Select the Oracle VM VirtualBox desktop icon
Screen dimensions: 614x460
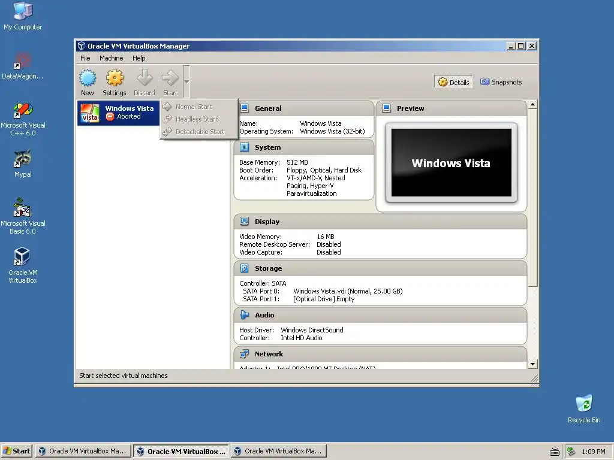tap(23, 265)
